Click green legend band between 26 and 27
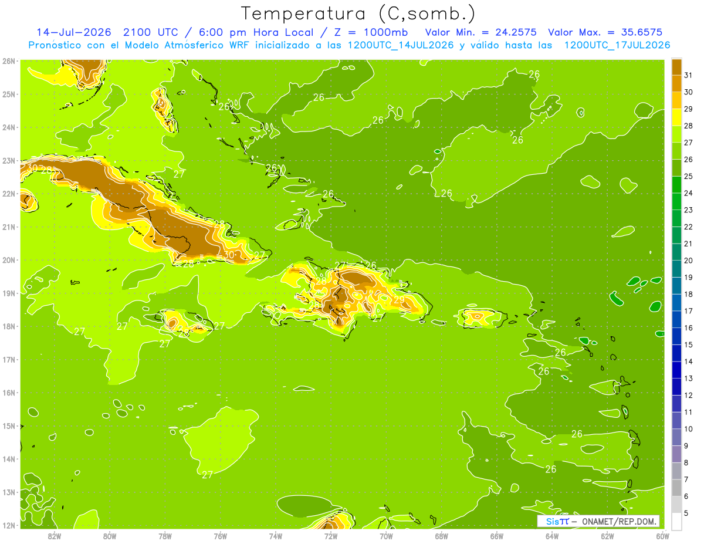 [676, 151]
